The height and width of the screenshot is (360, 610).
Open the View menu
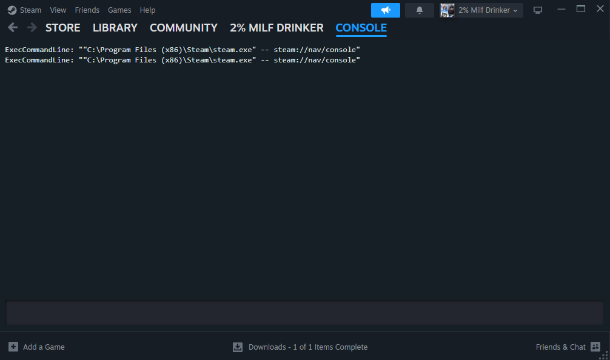pos(58,10)
